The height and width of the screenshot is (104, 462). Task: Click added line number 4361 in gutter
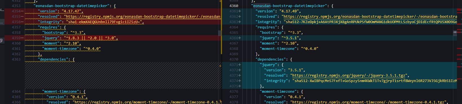coord(234,11)
